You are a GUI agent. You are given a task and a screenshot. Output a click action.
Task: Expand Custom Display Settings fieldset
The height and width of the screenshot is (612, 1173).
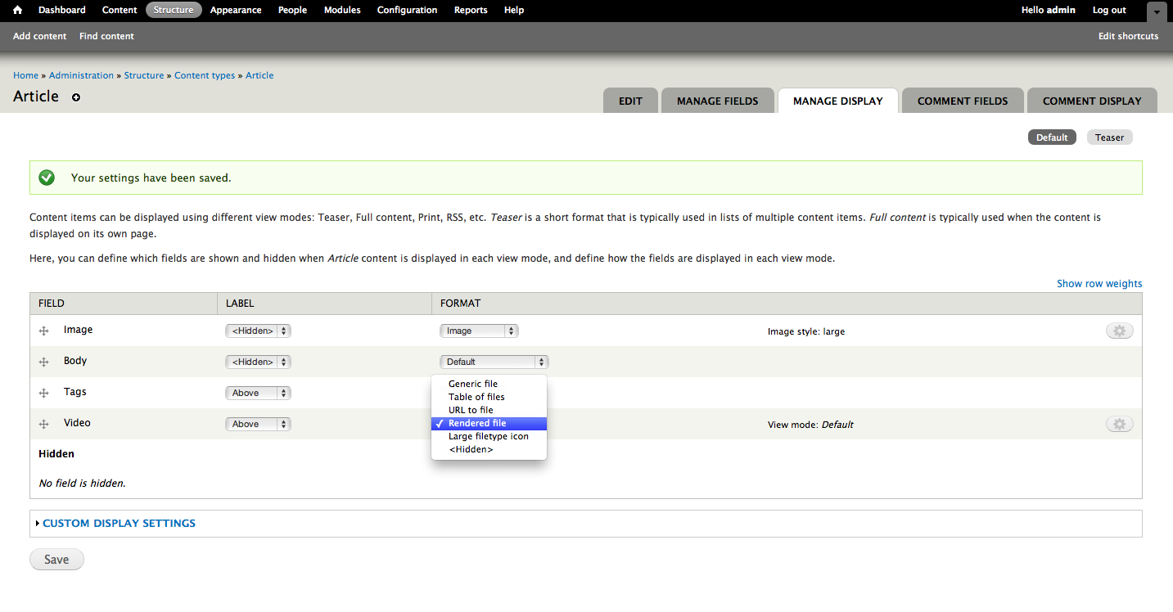pyautogui.click(x=119, y=524)
